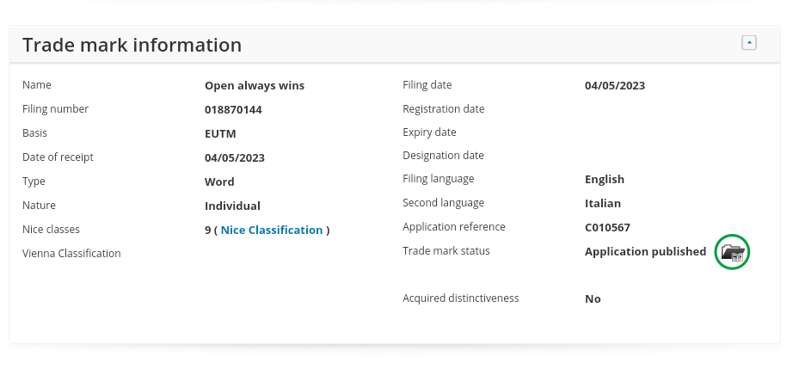This screenshot has width=793, height=369.
Task: Click the filing date value 04/05/2023
Action: click(x=614, y=86)
